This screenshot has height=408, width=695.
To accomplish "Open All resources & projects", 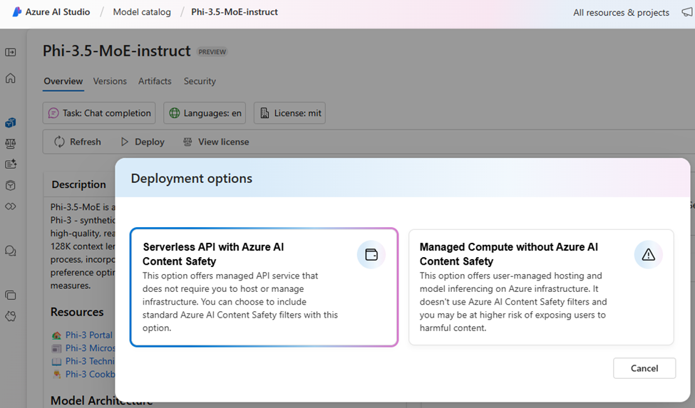I will (621, 12).
